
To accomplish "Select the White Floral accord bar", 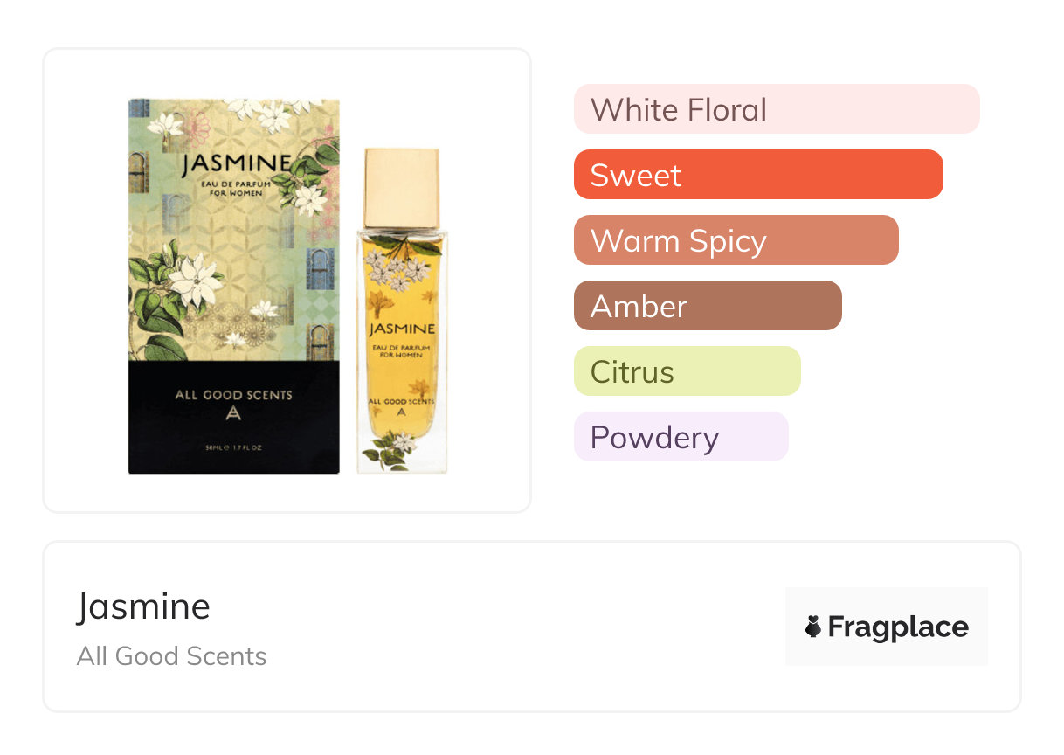I will (x=777, y=109).
